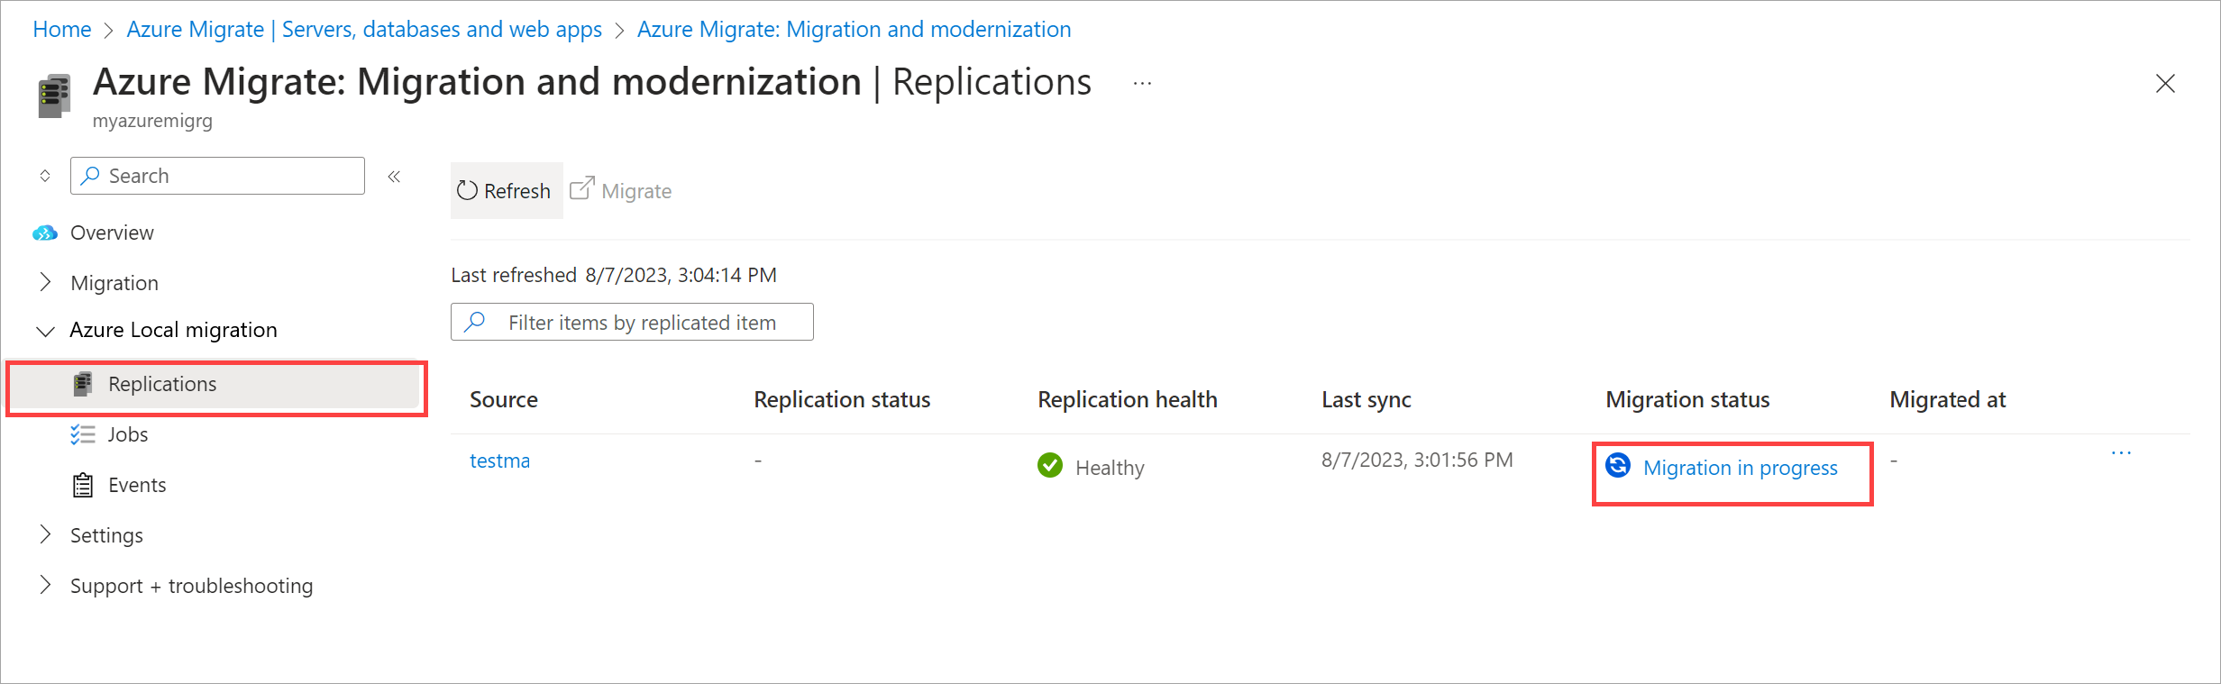Click the Filter items by replicated item field
The height and width of the screenshot is (684, 2221).
point(642,323)
